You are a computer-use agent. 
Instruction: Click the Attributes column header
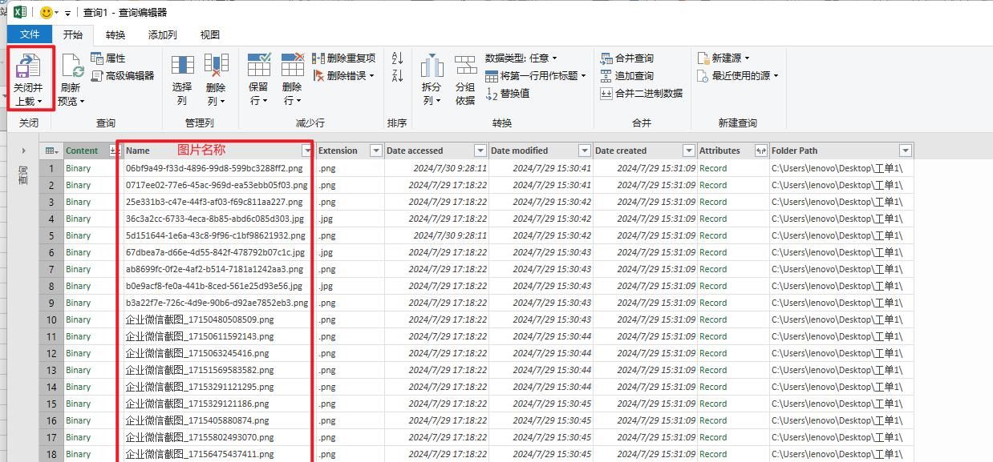pos(719,151)
